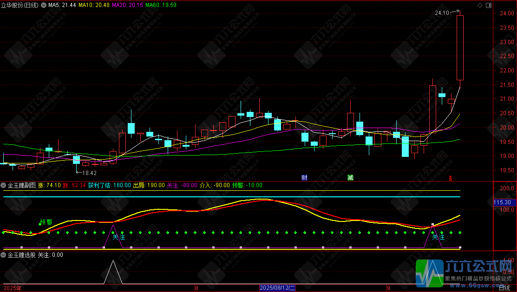Click the 财 marker below the chart
517x292 pixels.
click(x=304, y=178)
